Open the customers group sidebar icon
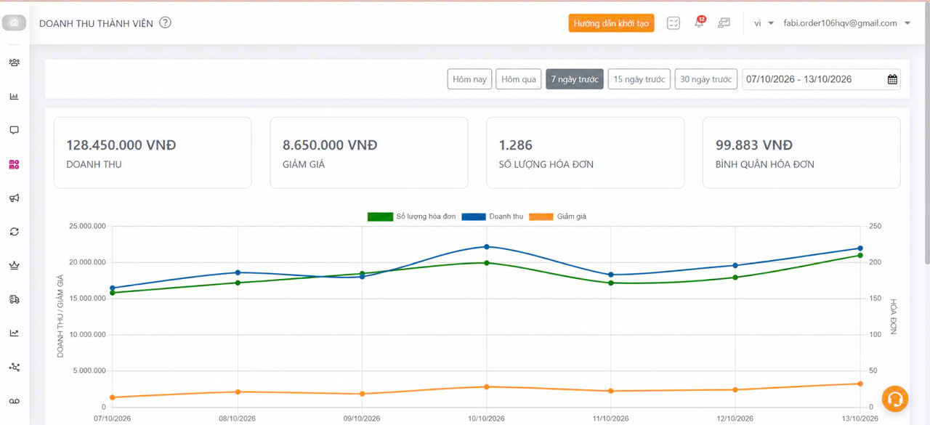The height and width of the screenshot is (425, 930). click(14, 62)
